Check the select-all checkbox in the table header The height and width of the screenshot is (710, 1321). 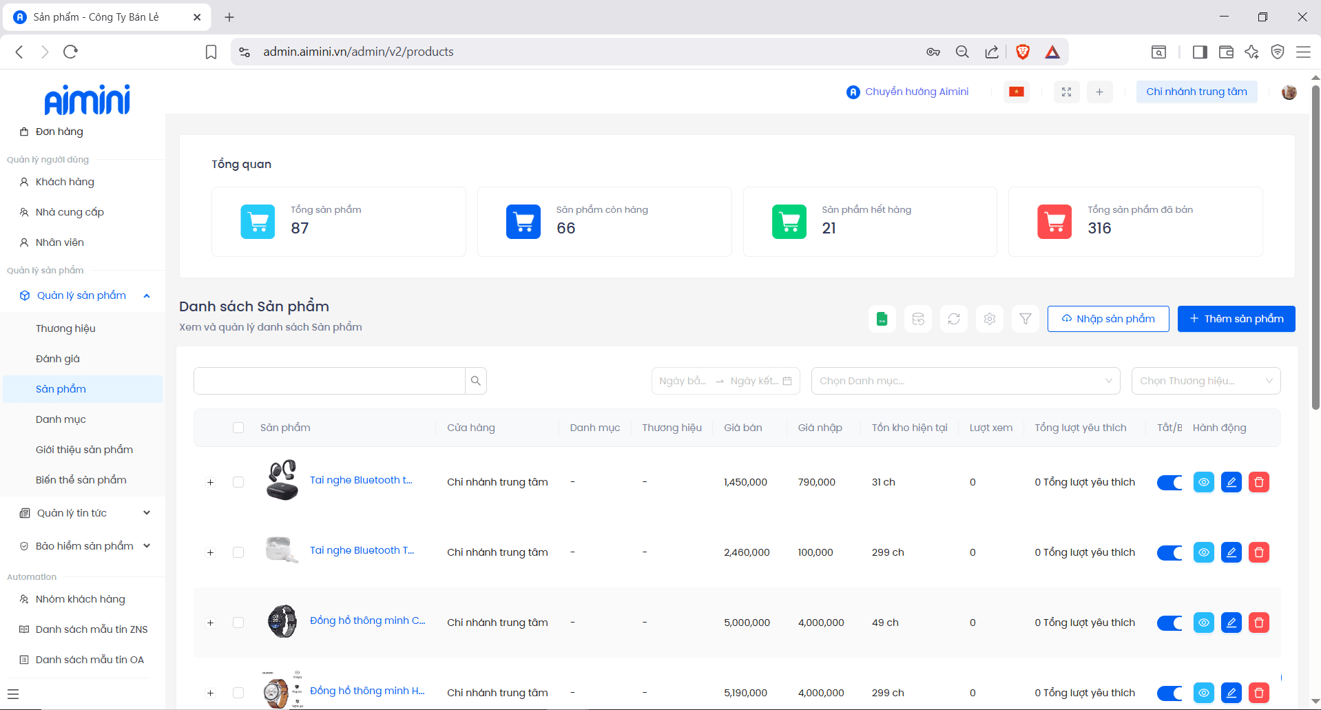238,428
